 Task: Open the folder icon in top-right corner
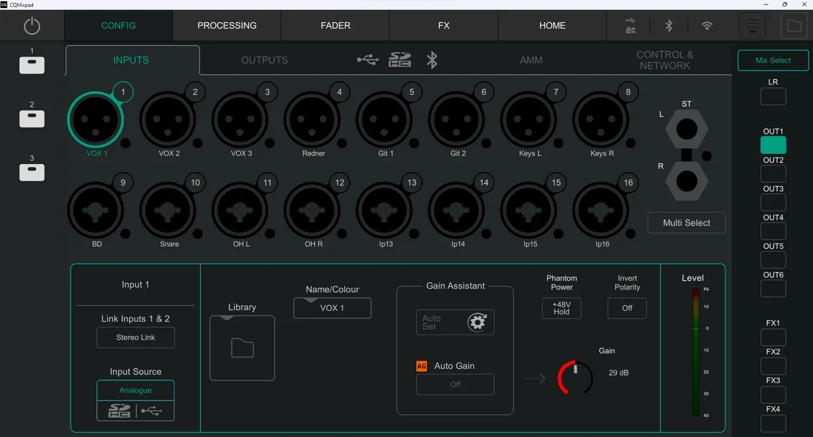point(794,26)
